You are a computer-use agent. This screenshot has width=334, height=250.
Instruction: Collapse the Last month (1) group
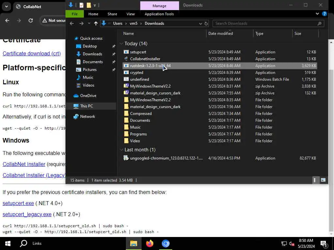[x=121, y=150]
